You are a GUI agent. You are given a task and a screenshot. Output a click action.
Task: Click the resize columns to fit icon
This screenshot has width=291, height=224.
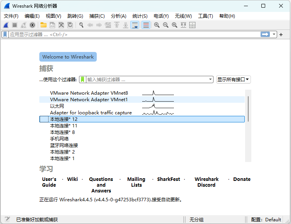pos(183,25)
